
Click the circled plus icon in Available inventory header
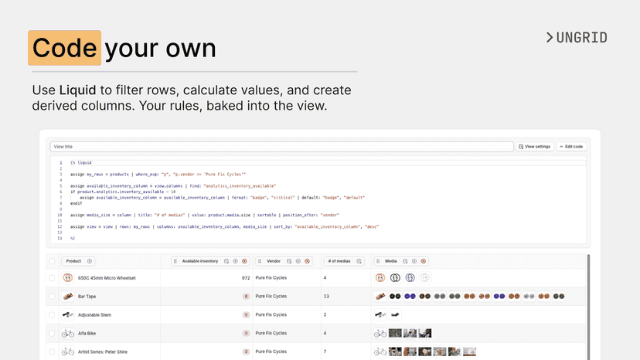point(236,261)
